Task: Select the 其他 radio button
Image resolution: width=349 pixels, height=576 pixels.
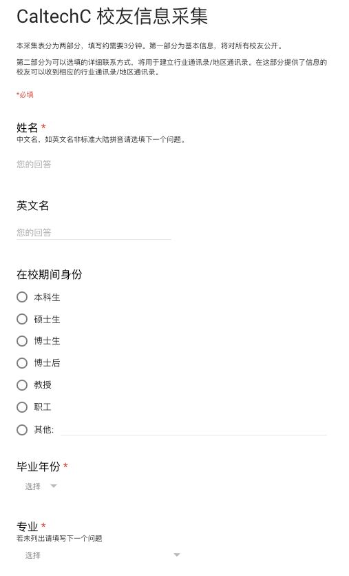Action: pyautogui.click(x=22, y=429)
